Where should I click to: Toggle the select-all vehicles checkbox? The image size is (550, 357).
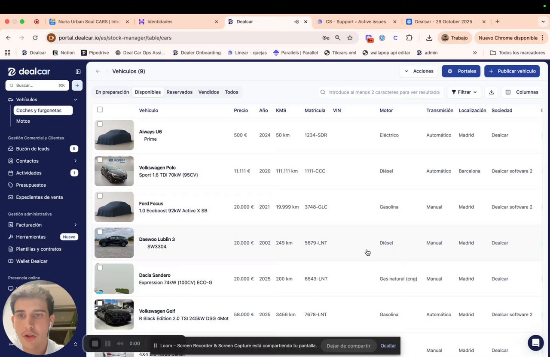(x=100, y=110)
